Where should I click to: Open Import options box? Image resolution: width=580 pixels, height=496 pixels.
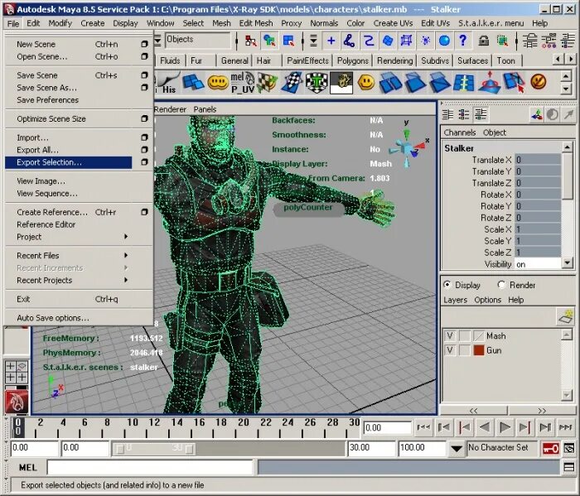(x=144, y=137)
